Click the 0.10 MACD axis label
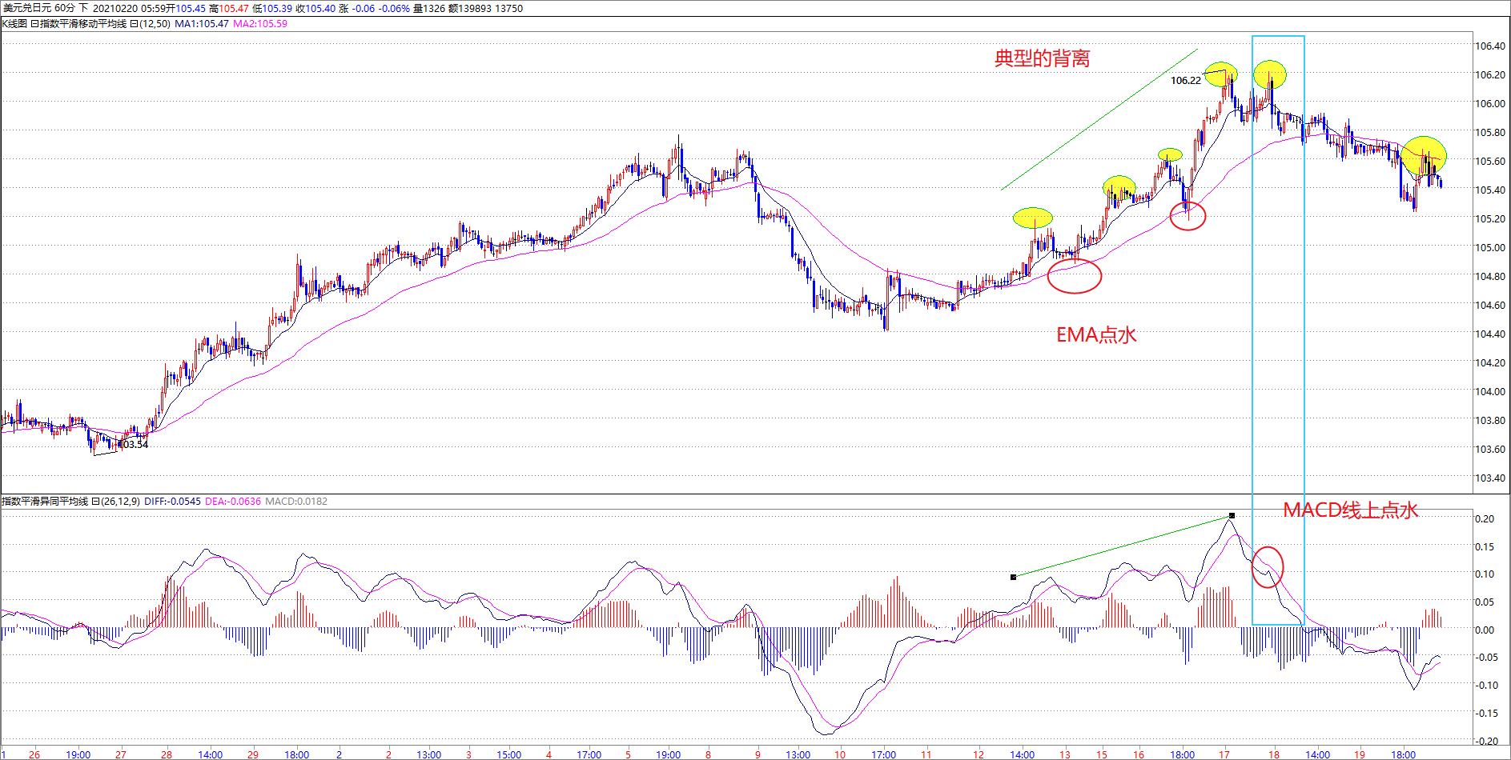 tap(1485, 574)
